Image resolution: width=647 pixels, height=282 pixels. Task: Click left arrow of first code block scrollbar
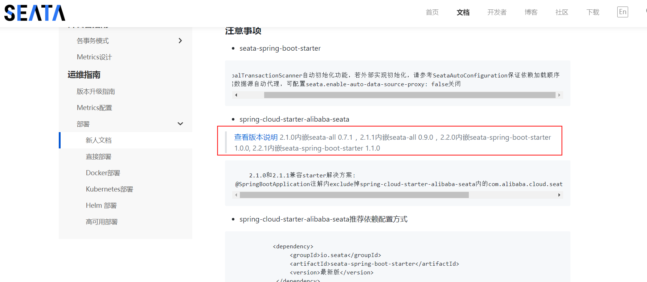point(236,95)
